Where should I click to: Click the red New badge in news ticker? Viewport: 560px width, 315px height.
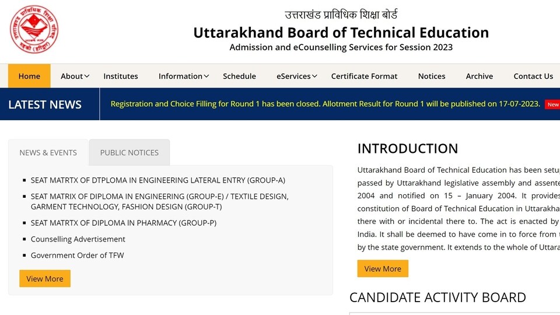[x=552, y=104]
